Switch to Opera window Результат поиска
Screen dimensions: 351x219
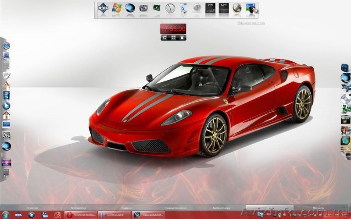(x=81, y=215)
